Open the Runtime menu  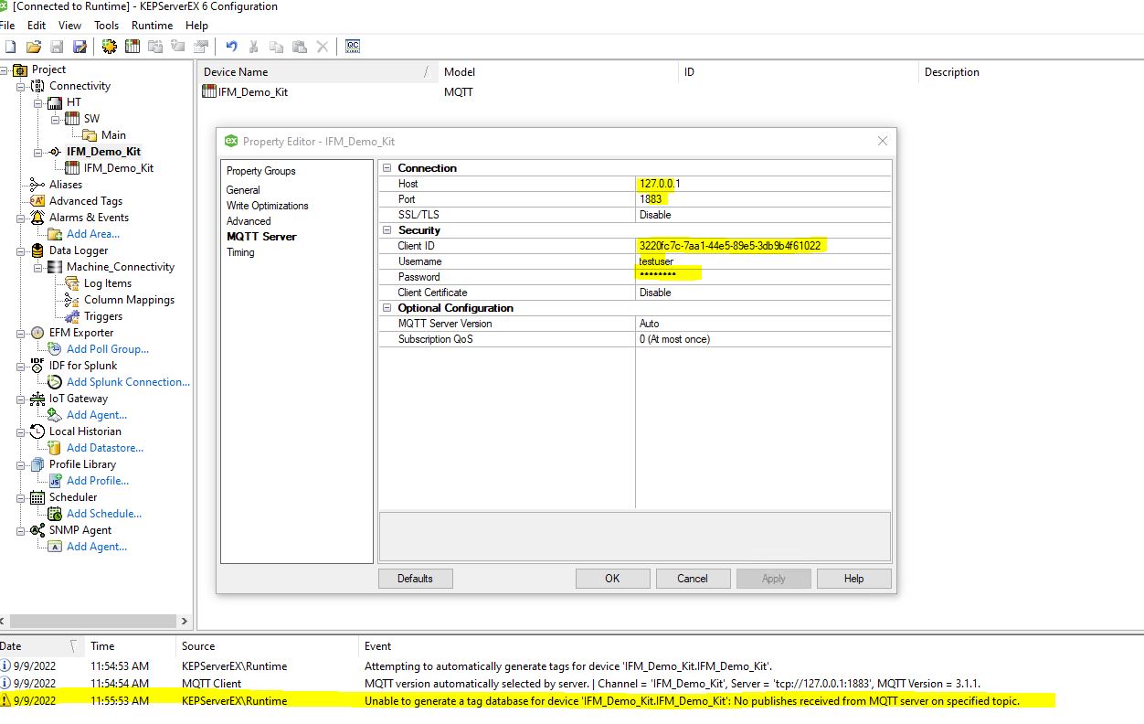pyautogui.click(x=153, y=26)
